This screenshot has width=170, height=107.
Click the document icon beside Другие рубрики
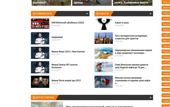[x=34, y=97]
